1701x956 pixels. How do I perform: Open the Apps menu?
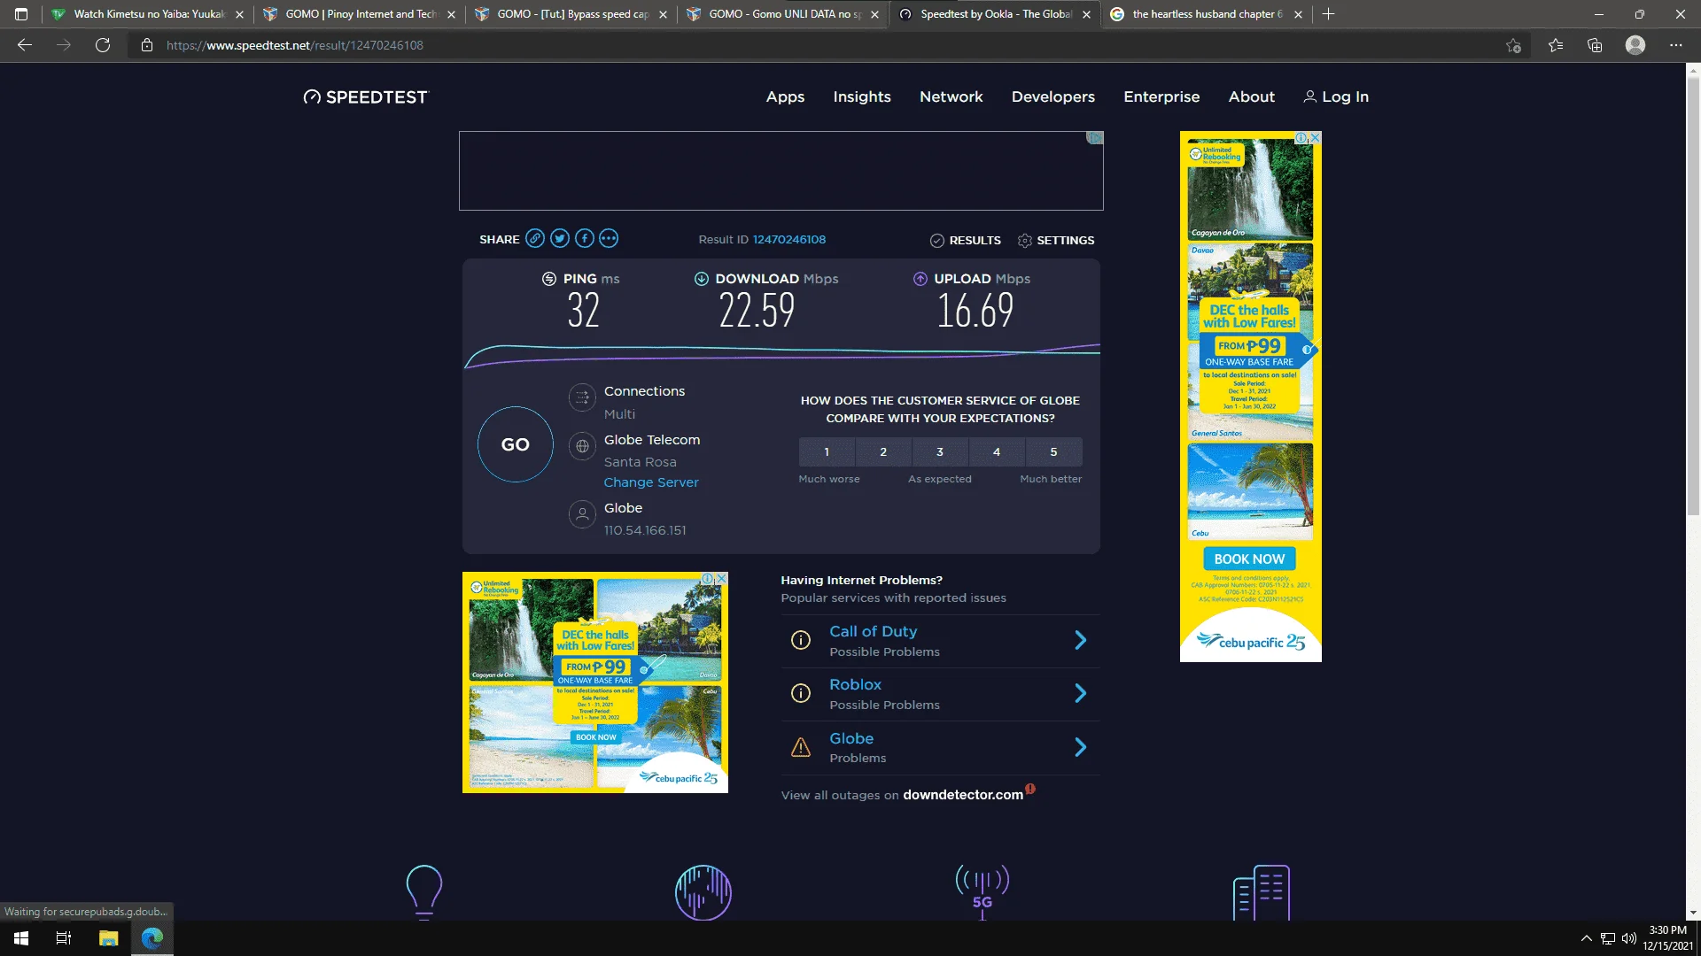coord(785,97)
